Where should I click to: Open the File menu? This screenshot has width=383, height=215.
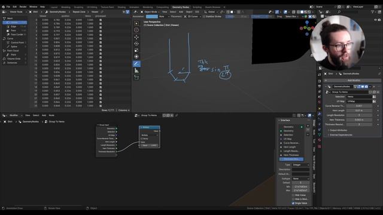pos(8,7)
